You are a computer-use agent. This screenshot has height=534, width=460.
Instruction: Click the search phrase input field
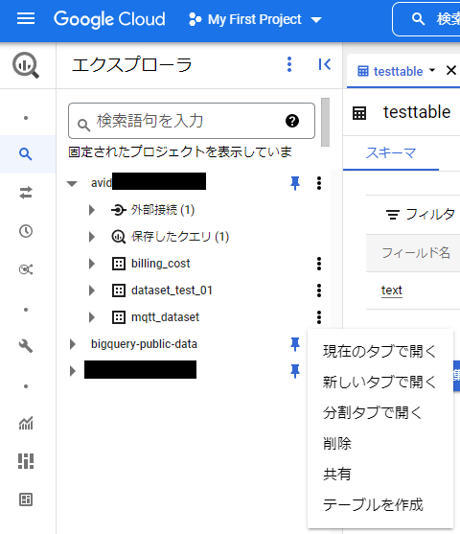192,121
